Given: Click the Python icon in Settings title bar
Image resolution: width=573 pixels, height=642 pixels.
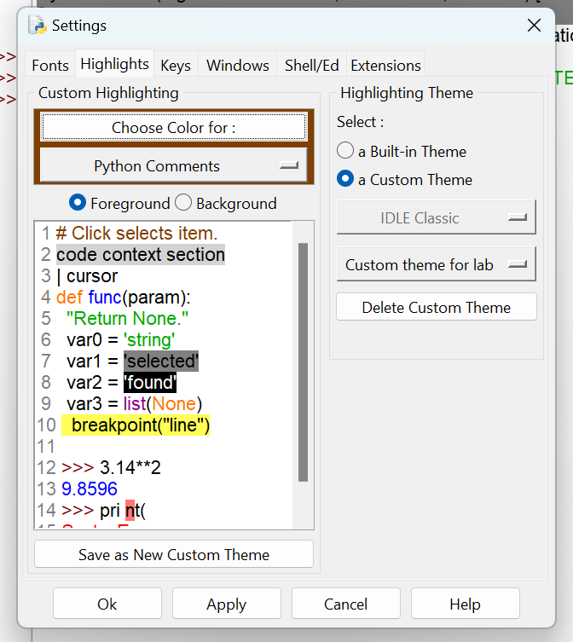Looking at the screenshot, I should [38, 26].
